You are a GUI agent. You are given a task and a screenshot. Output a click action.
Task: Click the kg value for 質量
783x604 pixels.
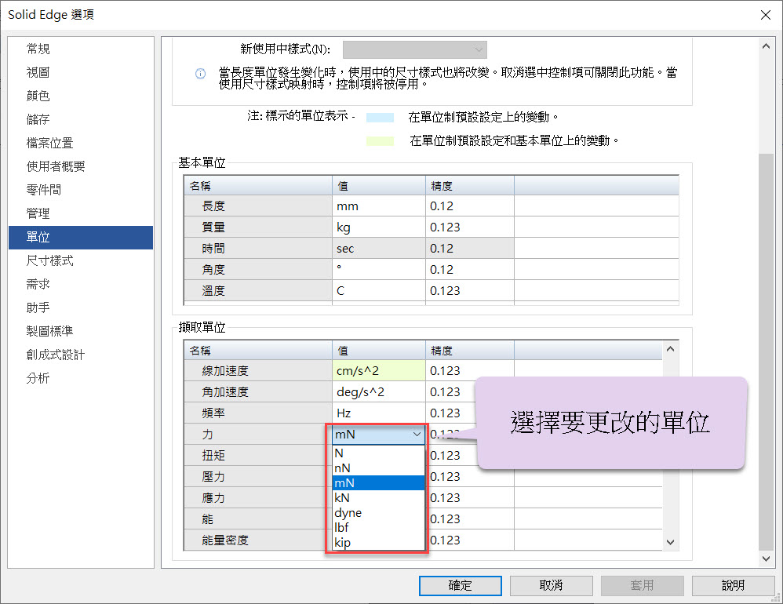click(378, 227)
